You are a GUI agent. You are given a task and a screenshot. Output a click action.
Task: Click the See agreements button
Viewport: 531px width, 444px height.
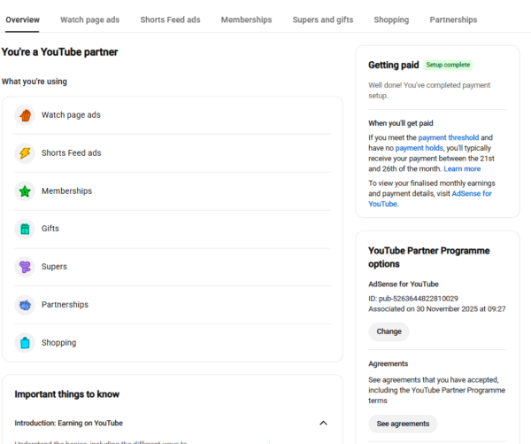(403, 424)
